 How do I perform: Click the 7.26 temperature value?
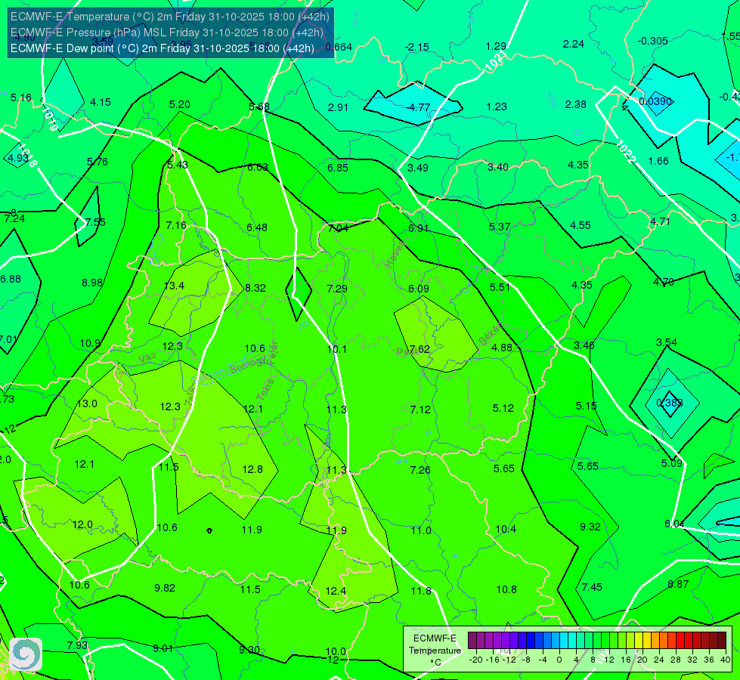click(x=420, y=470)
